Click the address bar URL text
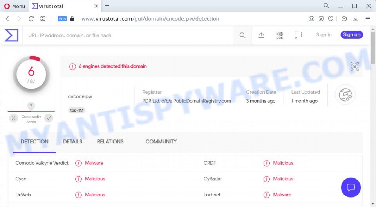The width and height of the screenshot is (376, 207). 150,19
